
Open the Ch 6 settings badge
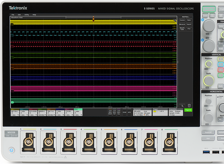coord(60,112)
